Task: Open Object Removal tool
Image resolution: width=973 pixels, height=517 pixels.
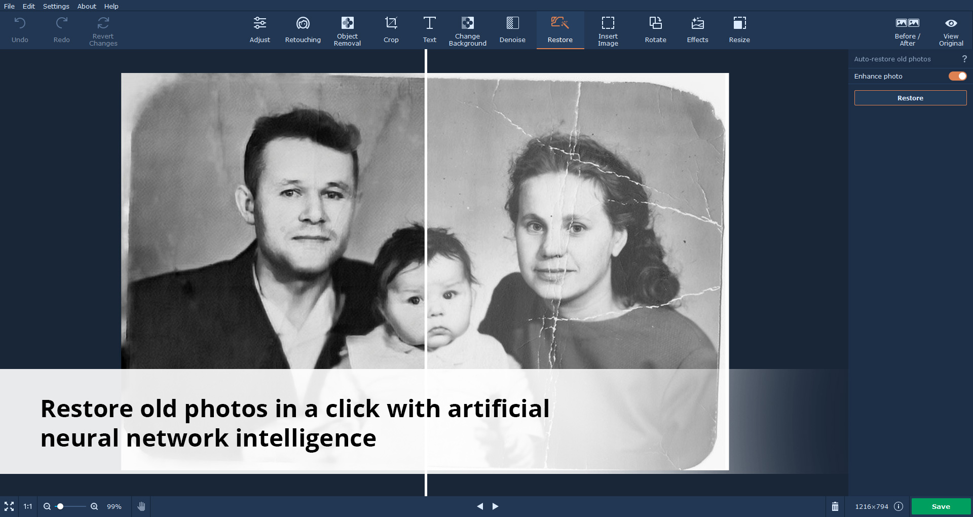Action: 347,30
